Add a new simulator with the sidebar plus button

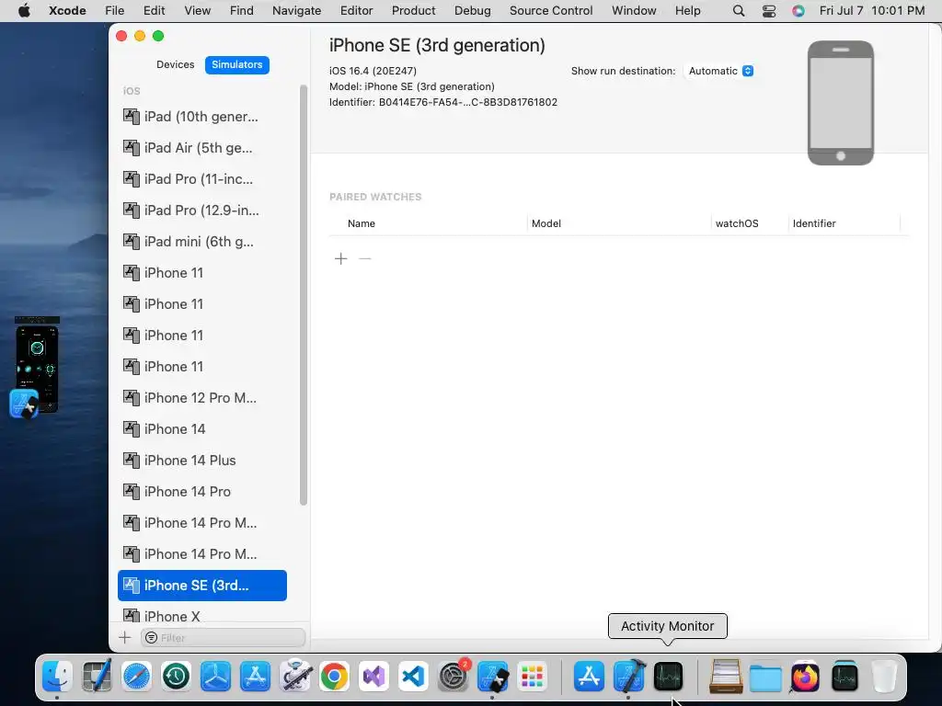125,638
